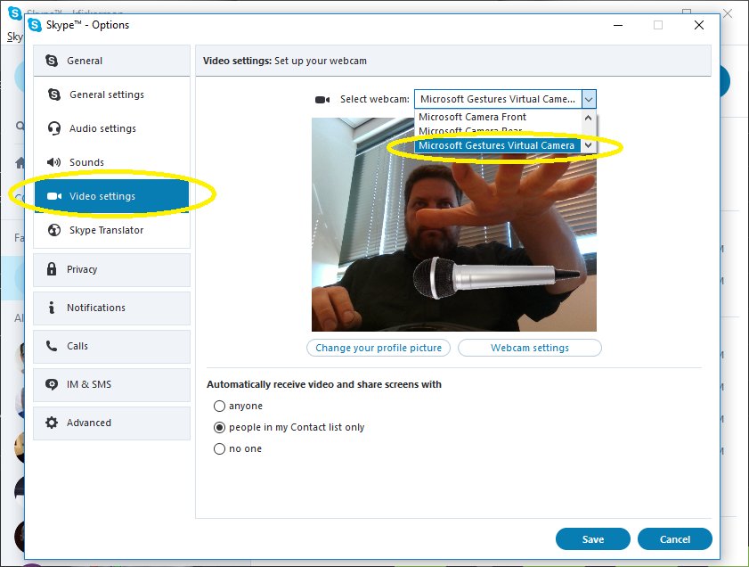Viewport: 749px width, 567px height.
Task: Click the Skype icon next to General settings
Action: (x=54, y=94)
